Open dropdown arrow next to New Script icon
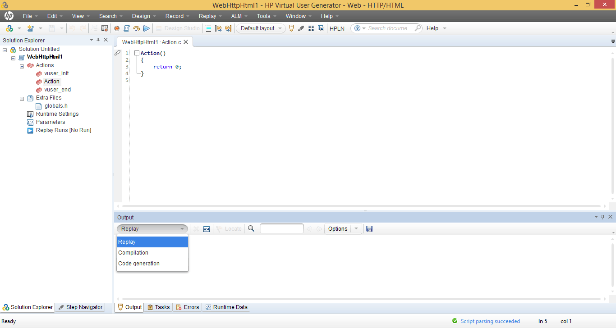 (40, 28)
